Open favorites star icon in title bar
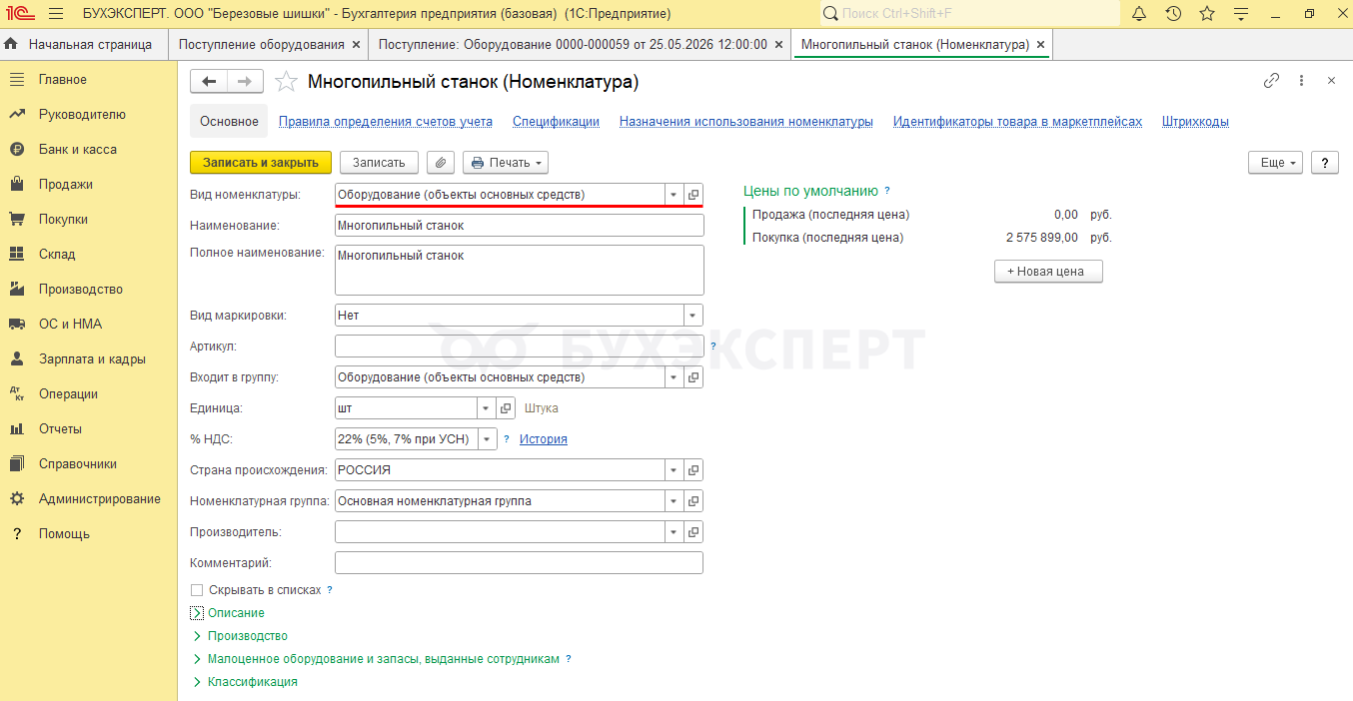Viewport: 1353px width, 701px height. point(1207,14)
